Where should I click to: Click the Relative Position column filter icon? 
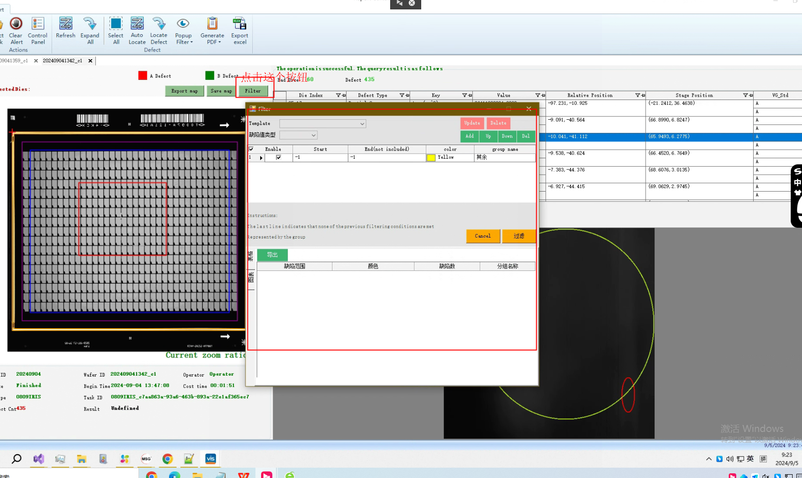pyautogui.click(x=638, y=95)
